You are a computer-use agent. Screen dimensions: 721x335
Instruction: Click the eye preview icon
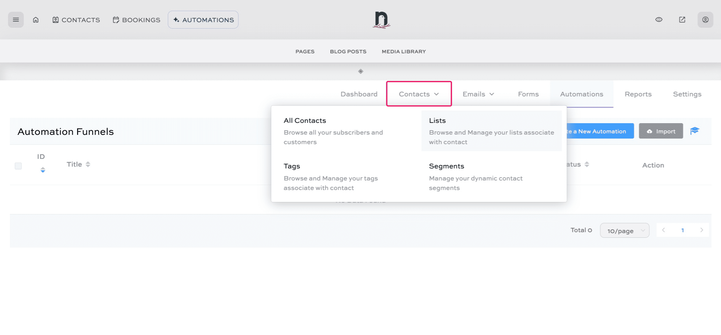[659, 20]
